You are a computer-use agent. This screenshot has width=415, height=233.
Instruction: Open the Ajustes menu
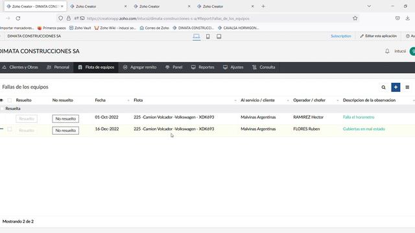[233, 67]
